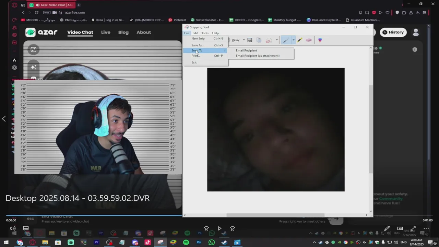Open the Edit menu in Snipping Tool
The width and height of the screenshot is (439, 247).
(195, 33)
